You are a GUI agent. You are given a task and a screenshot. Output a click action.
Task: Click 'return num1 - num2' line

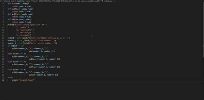pyautogui.click(x=21, y=12)
